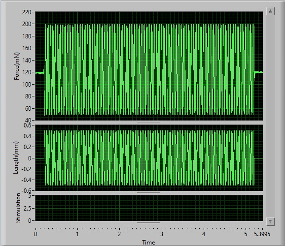
Task: Select the Length(mm) axis label
Action: (16, 157)
